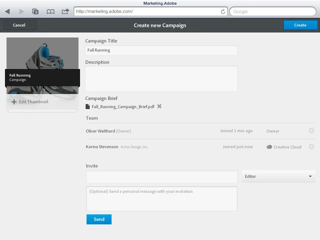Screen dimensions: 320x240
Task: Edit the Campaign Title field
Action: click(161, 50)
